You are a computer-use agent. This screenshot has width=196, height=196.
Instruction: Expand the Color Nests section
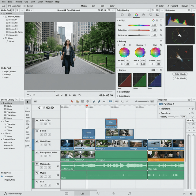click(x=118, y=96)
